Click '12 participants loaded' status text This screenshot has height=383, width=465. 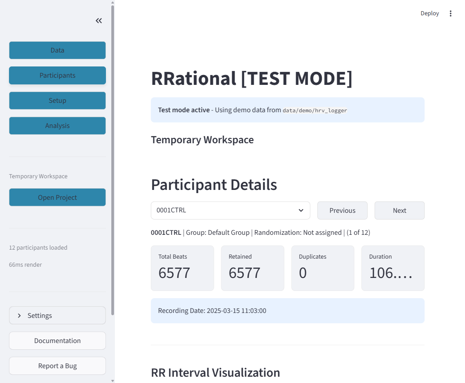(x=38, y=247)
